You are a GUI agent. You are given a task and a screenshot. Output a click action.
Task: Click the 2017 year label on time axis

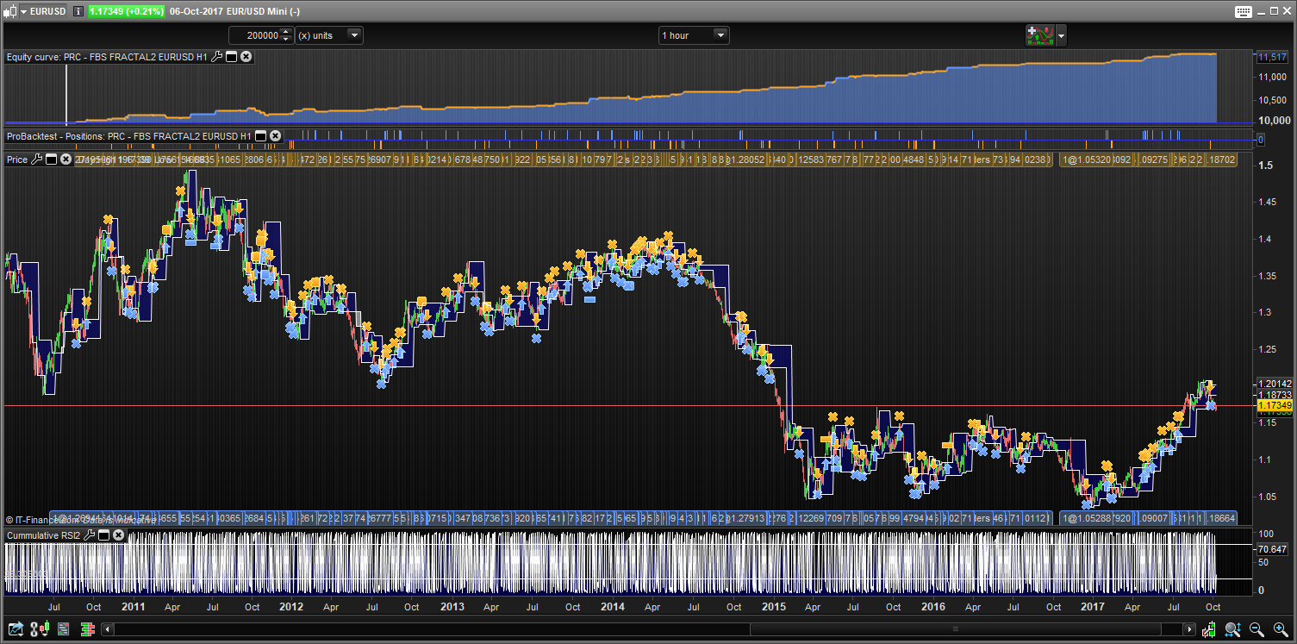point(1094,607)
